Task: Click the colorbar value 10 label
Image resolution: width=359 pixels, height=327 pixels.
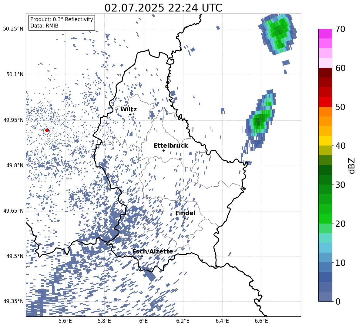Action: pyautogui.click(x=340, y=263)
